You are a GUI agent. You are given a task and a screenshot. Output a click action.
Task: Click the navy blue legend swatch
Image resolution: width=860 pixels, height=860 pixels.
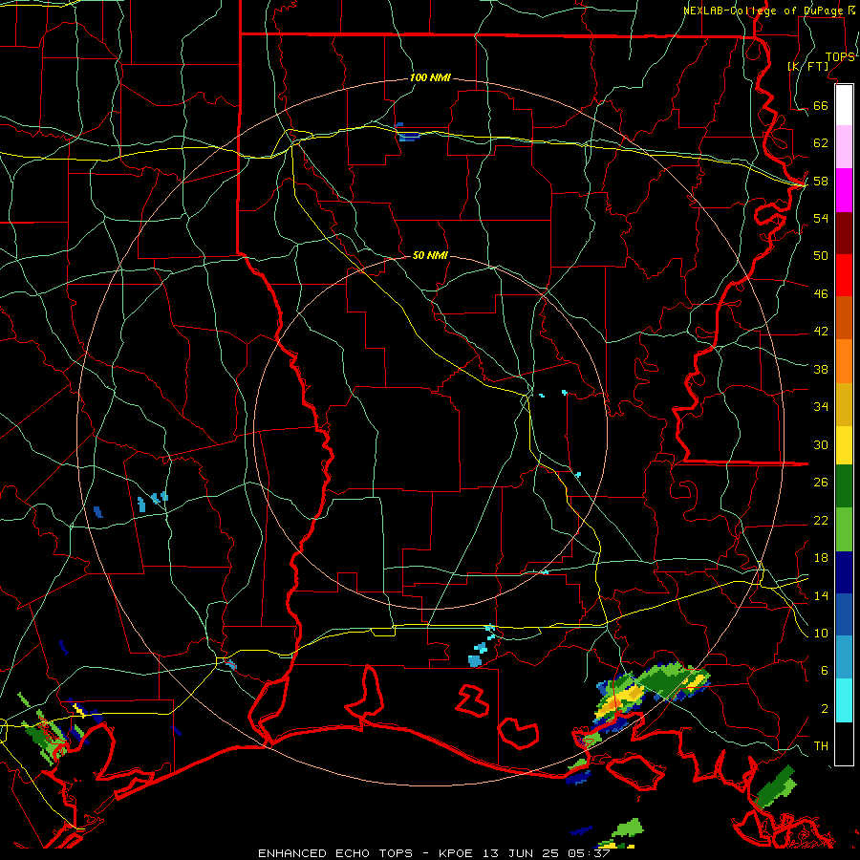pyautogui.click(x=844, y=572)
